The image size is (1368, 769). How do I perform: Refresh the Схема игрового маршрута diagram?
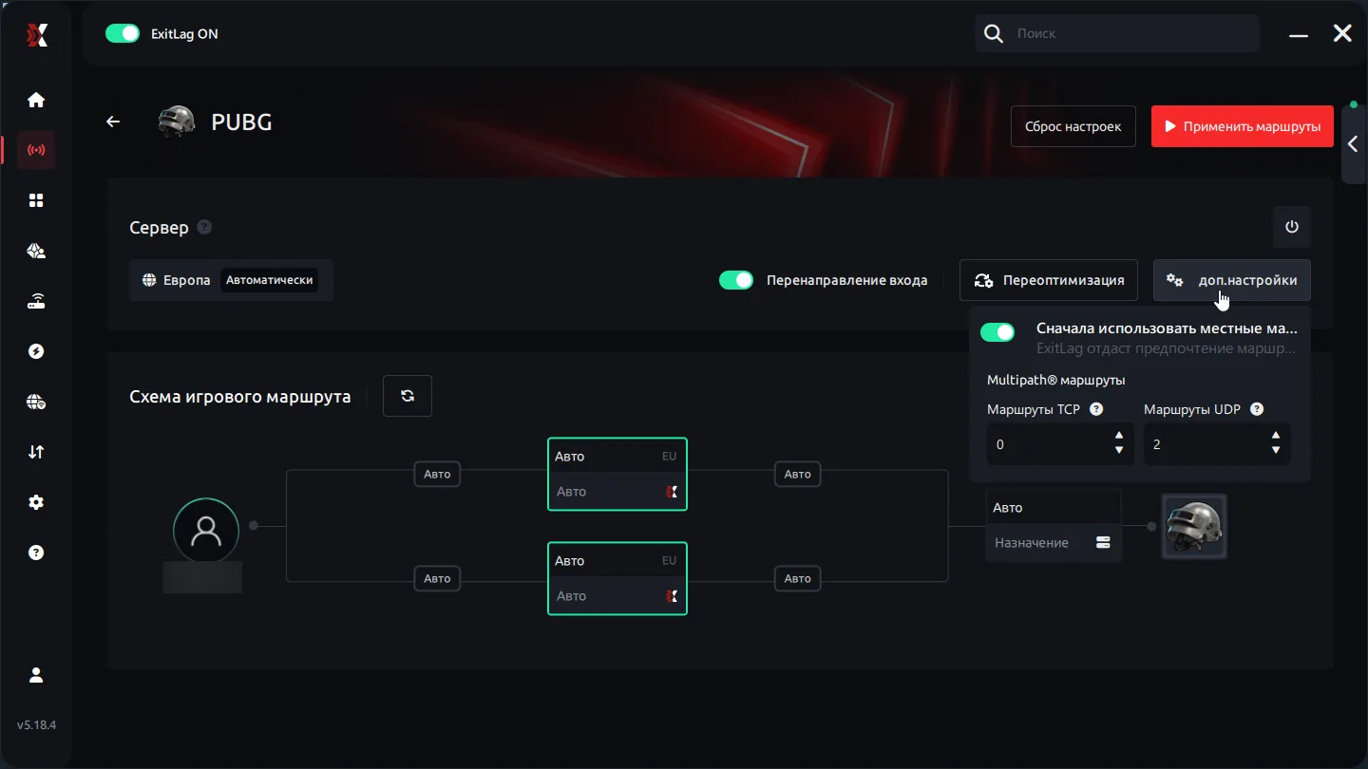[x=408, y=396]
